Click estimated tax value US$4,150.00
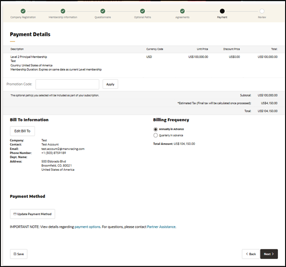286x267 pixels. 269,103
